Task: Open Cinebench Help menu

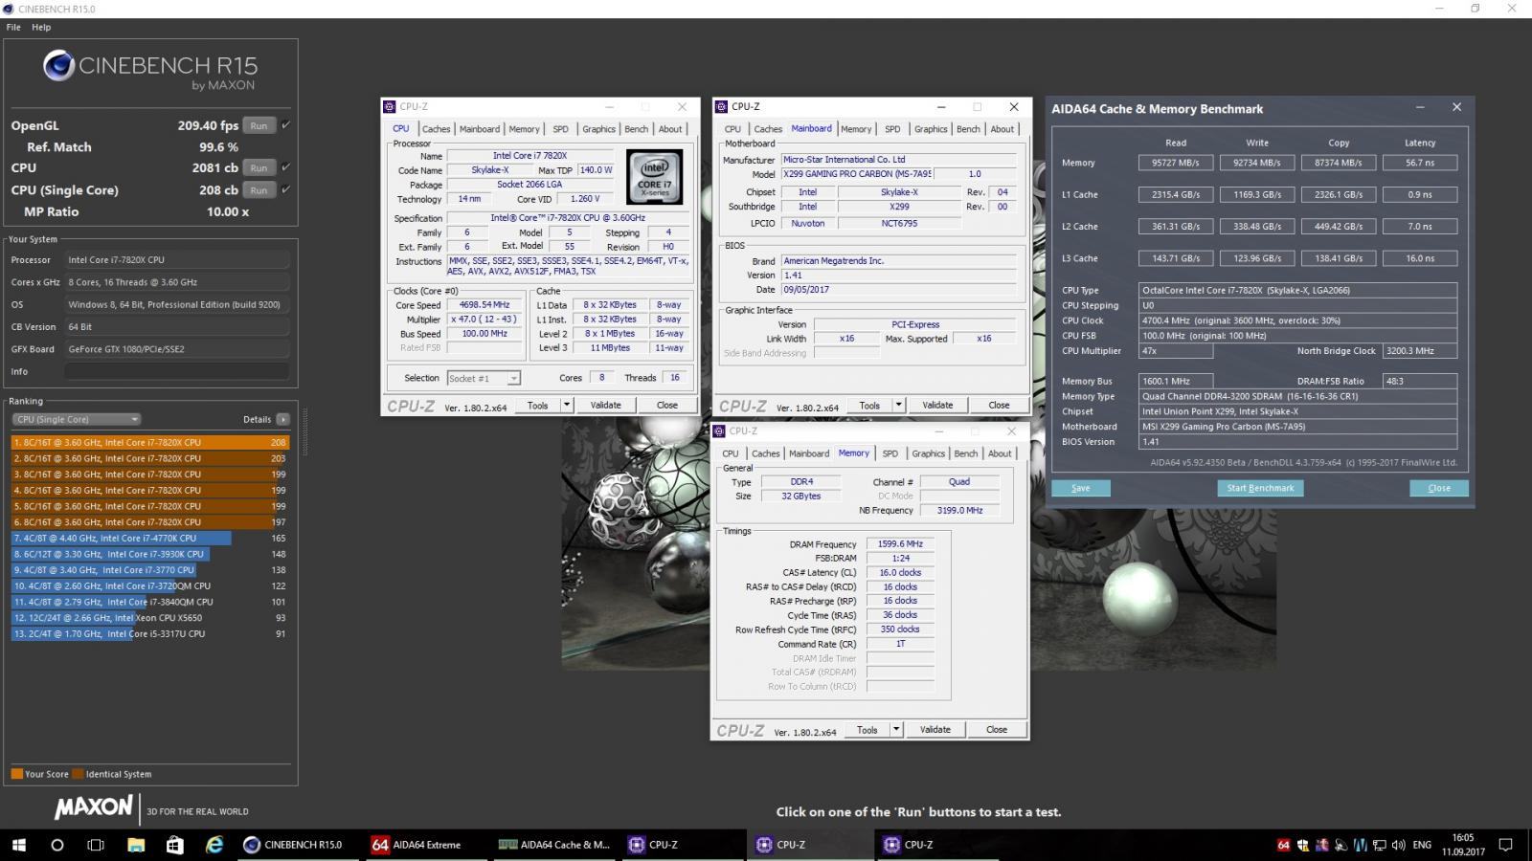Action: click(41, 27)
